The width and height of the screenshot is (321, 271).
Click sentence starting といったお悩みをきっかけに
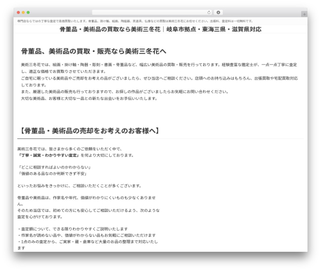pos(80,186)
